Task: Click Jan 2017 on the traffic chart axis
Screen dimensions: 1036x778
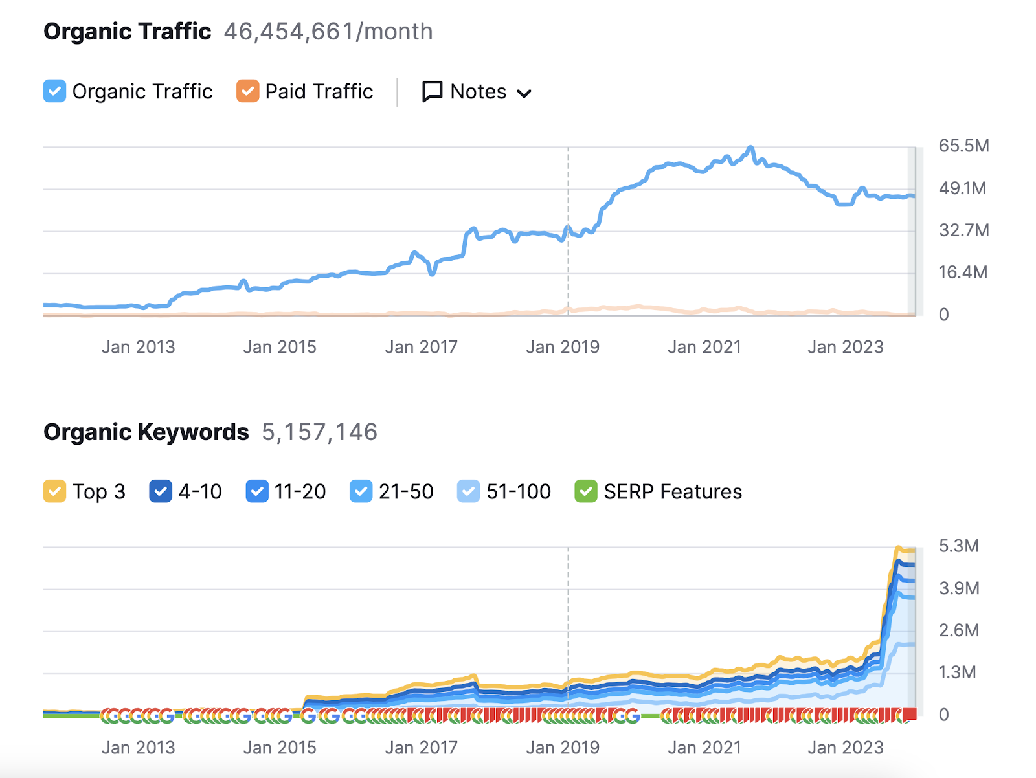Action: pos(421,347)
